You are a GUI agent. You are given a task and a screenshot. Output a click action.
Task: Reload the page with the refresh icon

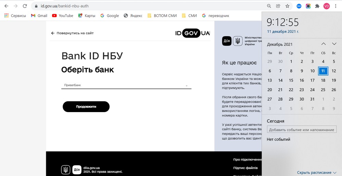[x=25, y=6]
